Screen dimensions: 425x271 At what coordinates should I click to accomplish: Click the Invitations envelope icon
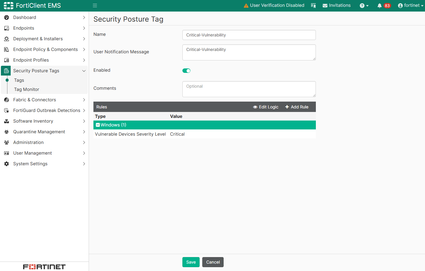[x=325, y=5]
